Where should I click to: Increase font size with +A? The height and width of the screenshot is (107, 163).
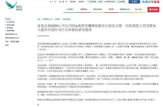click(55, 2)
